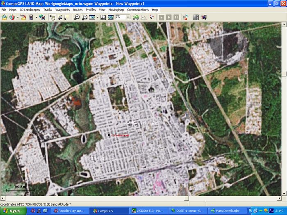Click the black waypoint marker square
The height and width of the screenshot is (215, 287).
(109, 135)
